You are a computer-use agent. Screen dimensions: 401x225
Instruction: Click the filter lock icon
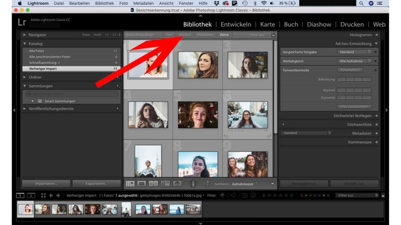pyautogui.click(x=273, y=35)
